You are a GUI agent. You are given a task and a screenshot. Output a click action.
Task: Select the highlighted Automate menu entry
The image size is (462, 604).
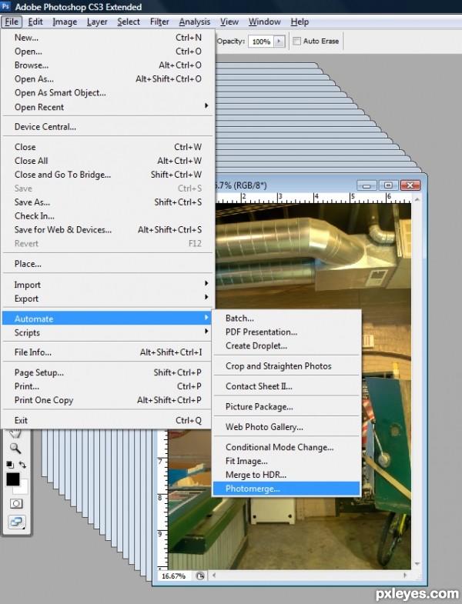point(107,319)
